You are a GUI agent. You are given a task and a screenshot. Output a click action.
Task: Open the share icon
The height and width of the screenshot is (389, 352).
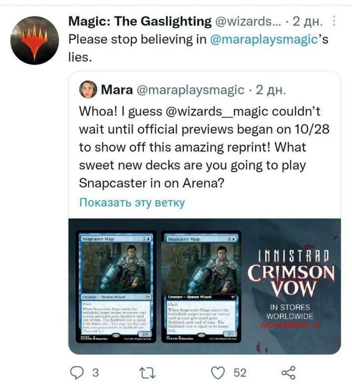coord(288,373)
